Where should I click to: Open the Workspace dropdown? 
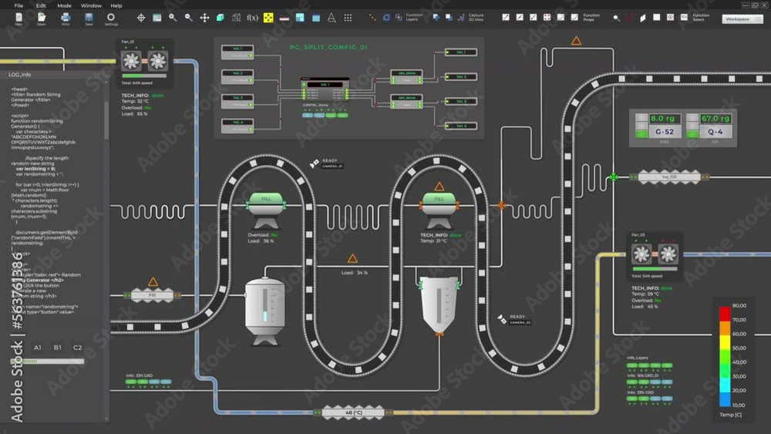742,19
